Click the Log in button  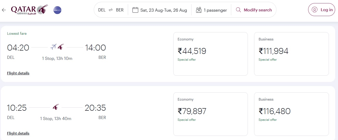coord(322,10)
